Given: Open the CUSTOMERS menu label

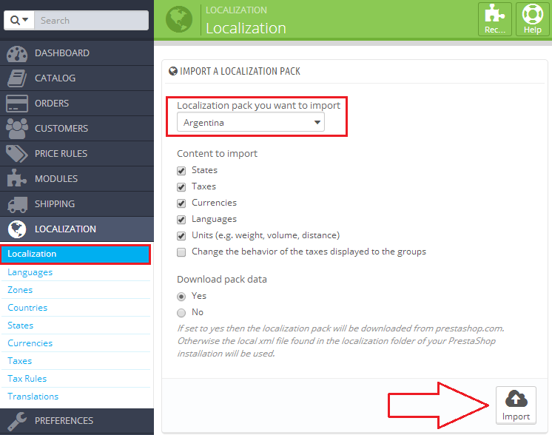Looking at the screenshot, I should pos(61,129).
